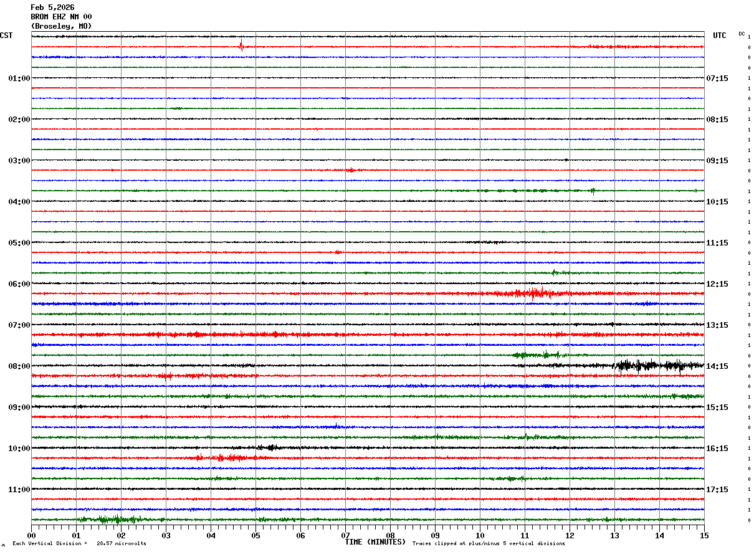This screenshot has height=552, width=754.
Task: Click the 14:15 UTC time label
Action: tap(717, 366)
